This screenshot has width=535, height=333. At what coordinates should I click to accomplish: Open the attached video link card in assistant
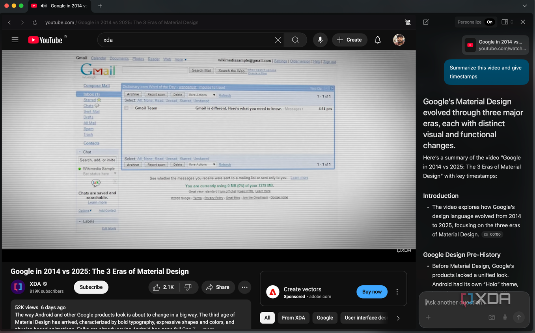[495, 45]
